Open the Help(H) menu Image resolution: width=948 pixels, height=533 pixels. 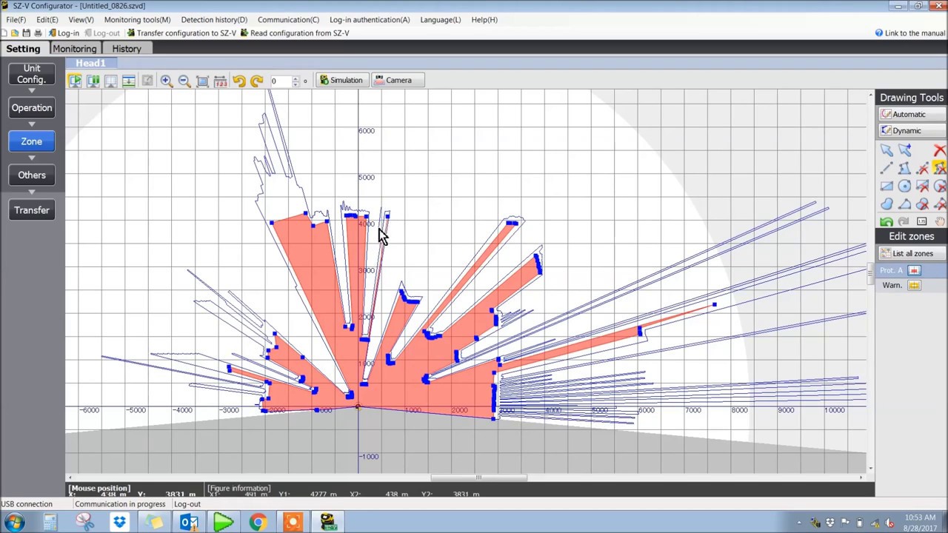pos(484,20)
